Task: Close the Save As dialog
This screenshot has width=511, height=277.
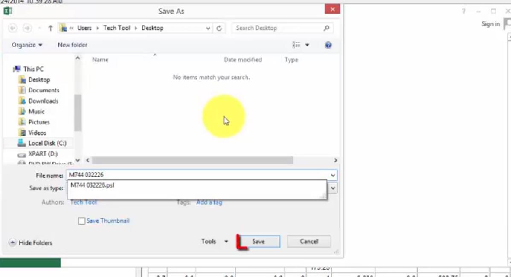Action: (332, 9)
